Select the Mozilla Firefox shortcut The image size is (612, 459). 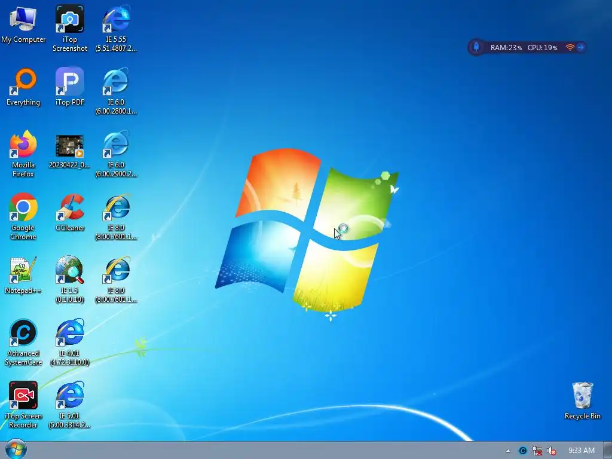[23, 154]
